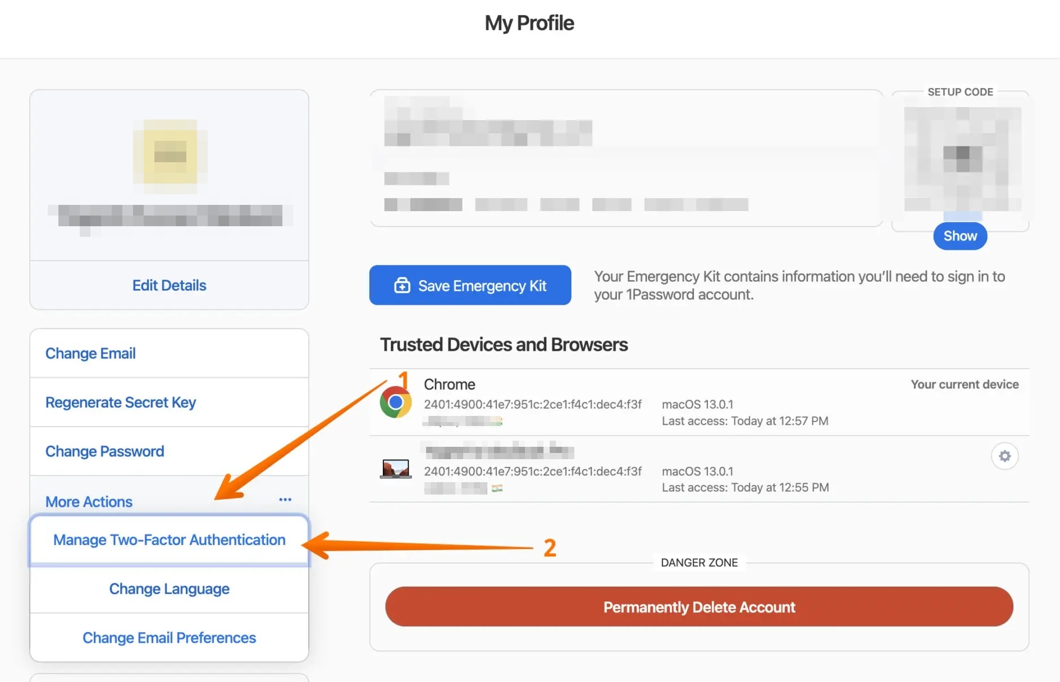
Task: Click the three-dot icon beside More Actions
Action: (x=285, y=500)
